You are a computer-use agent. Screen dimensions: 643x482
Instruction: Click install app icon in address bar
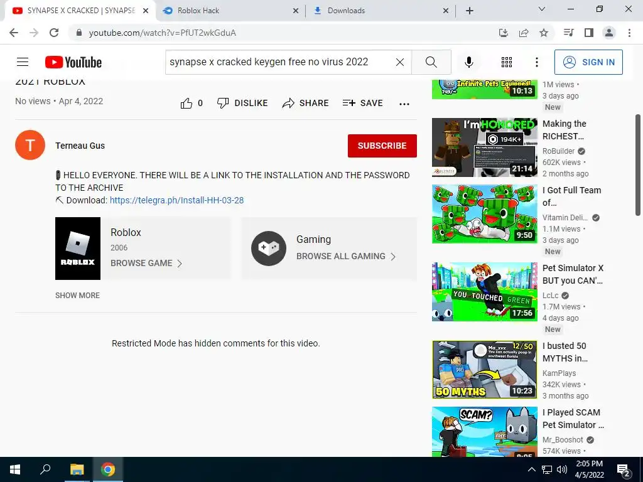coord(504,33)
